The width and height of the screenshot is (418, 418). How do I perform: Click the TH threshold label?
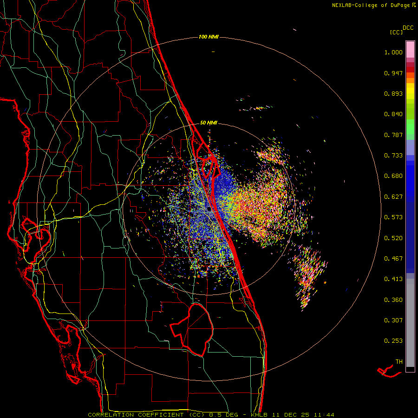click(x=399, y=362)
